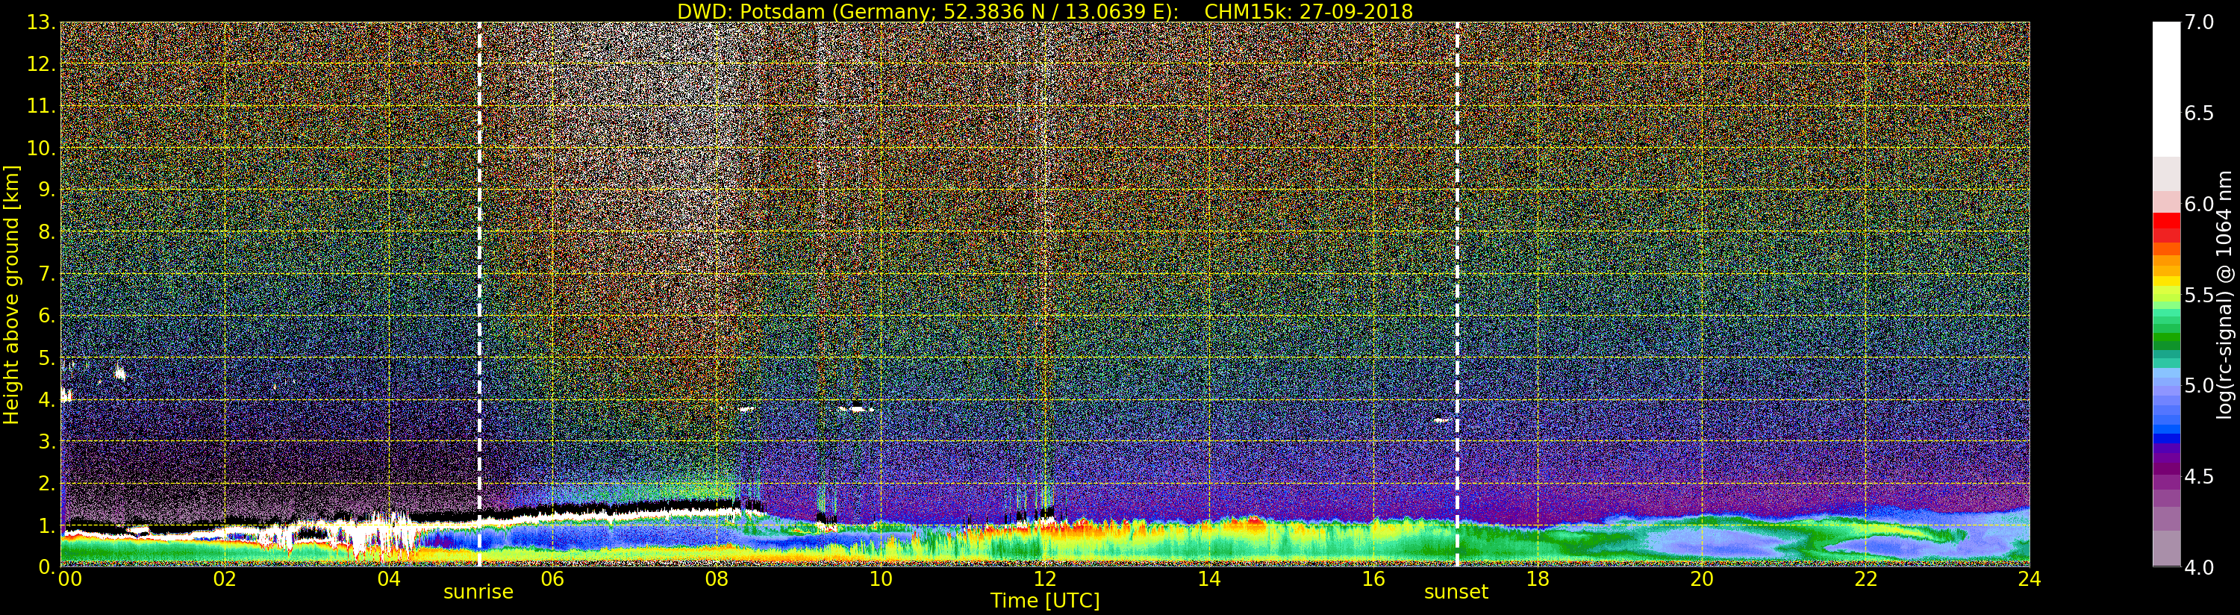Click the "06" tick on the time axis

552,578
